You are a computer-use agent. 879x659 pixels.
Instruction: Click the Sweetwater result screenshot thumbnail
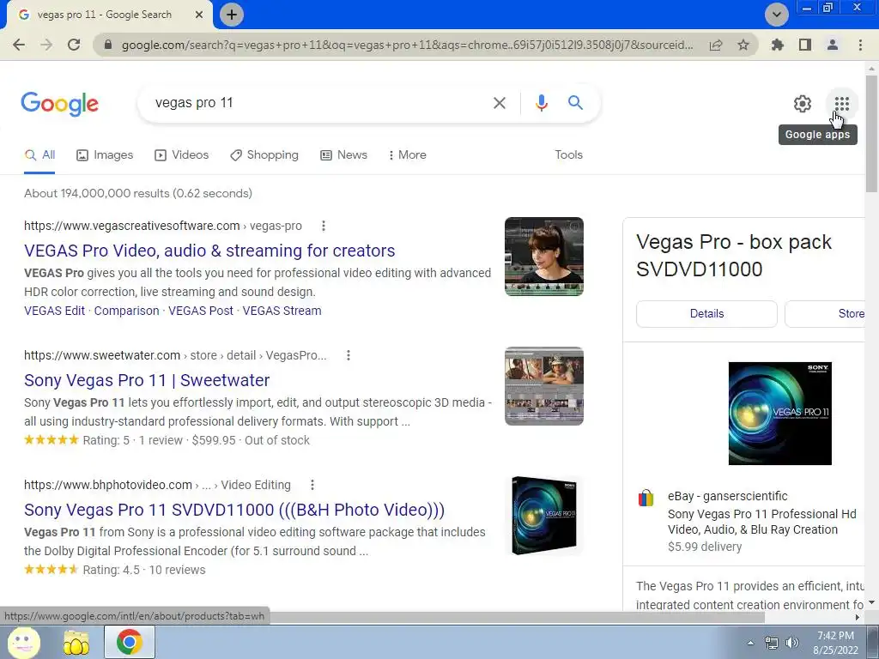point(543,386)
